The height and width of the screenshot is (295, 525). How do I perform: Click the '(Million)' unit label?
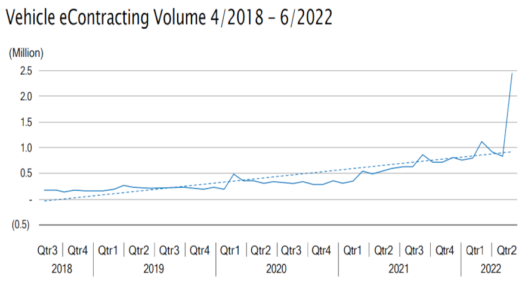click(x=26, y=53)
